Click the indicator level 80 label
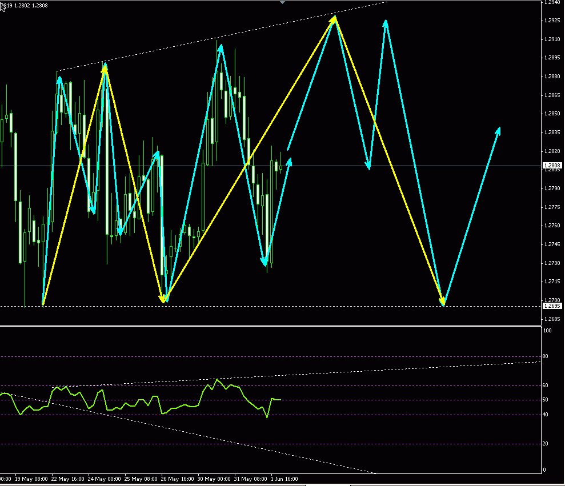The image size is (565, 486). (546, 356)
